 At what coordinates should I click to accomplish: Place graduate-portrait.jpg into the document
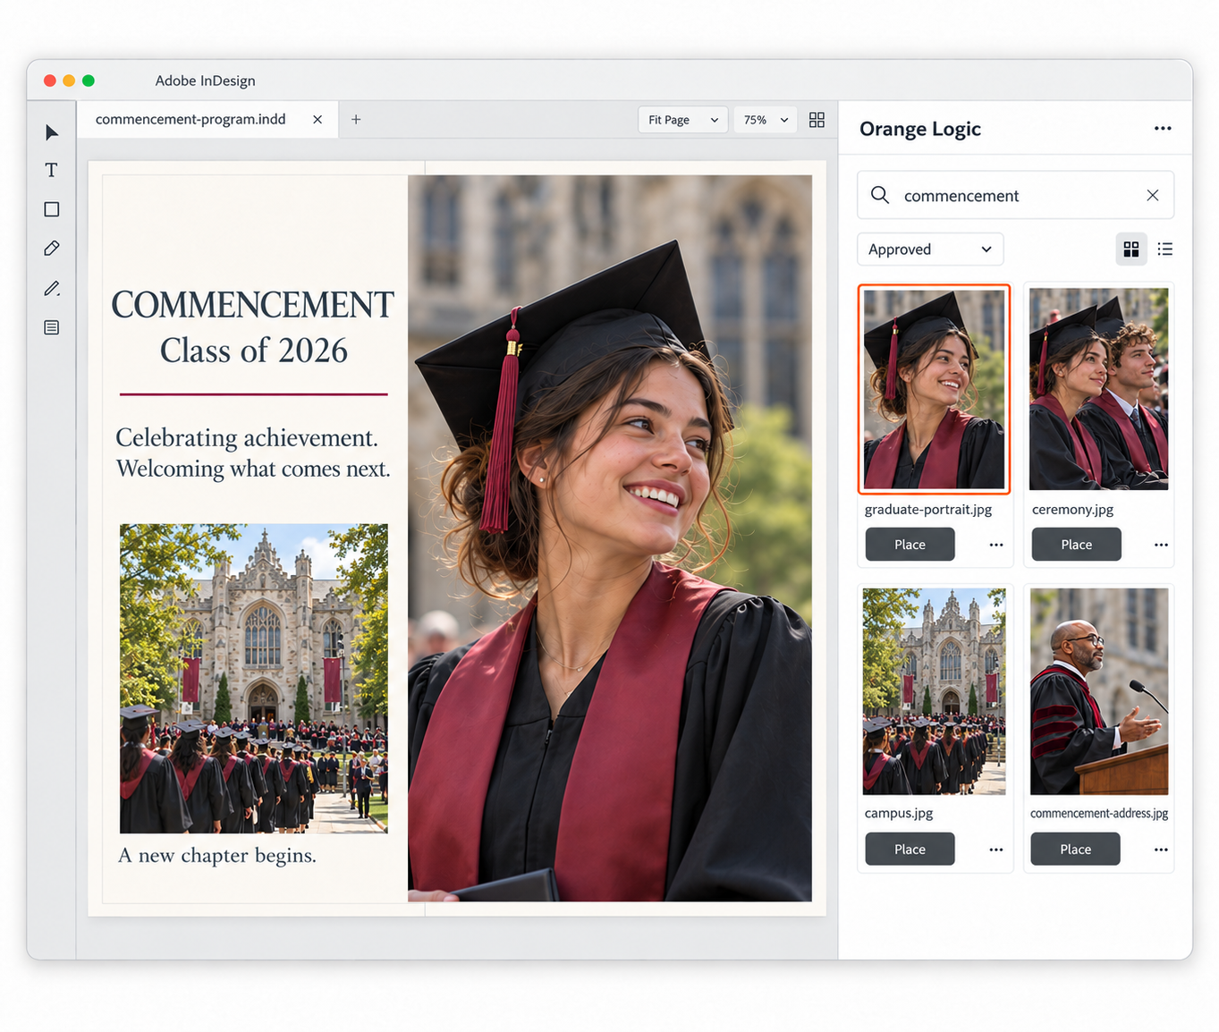(x=910, y=545)
